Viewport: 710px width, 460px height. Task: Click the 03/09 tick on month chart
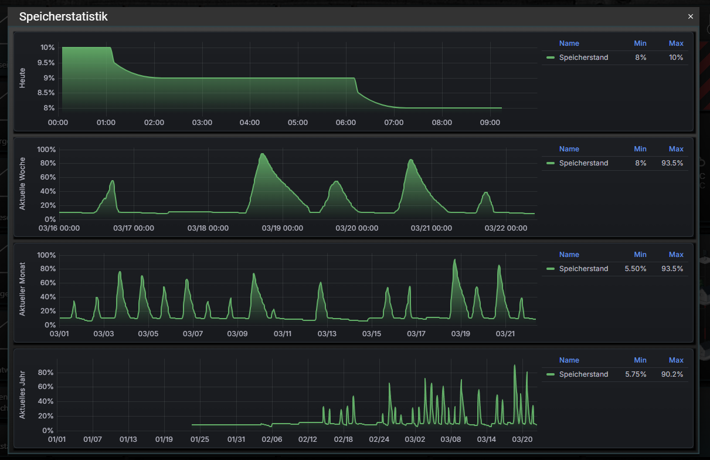tap(237, 334)
